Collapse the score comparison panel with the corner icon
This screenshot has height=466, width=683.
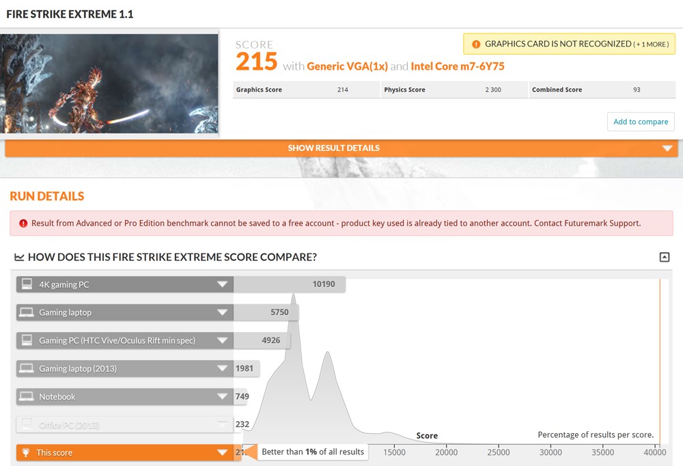tap(665, 257)
